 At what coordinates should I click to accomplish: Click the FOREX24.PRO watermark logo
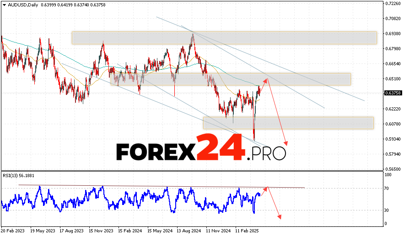pos(201,150)
